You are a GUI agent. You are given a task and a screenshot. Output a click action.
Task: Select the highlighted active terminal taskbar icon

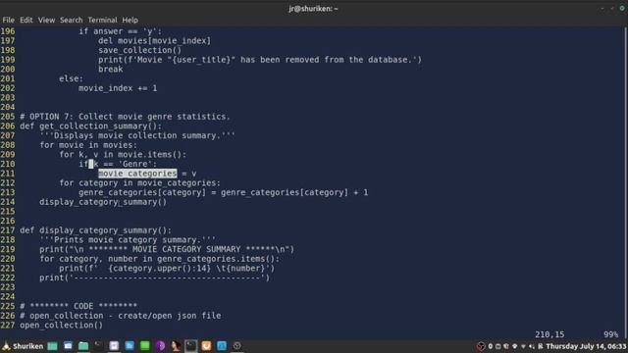tap(191, 346)
